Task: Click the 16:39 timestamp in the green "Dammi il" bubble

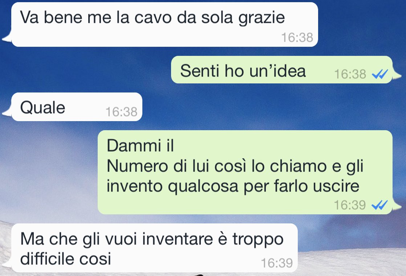Action: (x=350, y=205)
